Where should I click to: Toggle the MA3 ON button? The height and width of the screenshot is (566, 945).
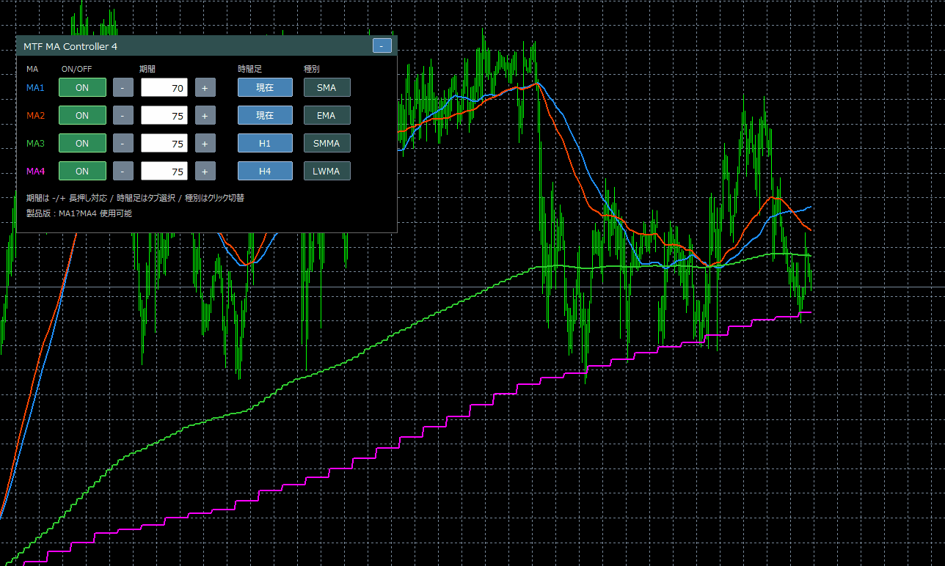(x=82, y=143)
